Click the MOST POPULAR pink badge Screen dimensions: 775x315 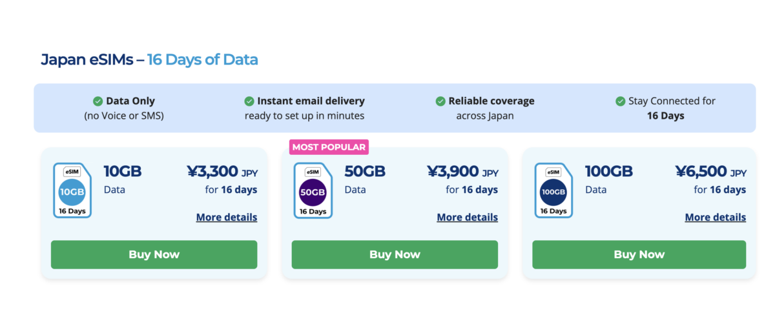click(x=329, y=147)
